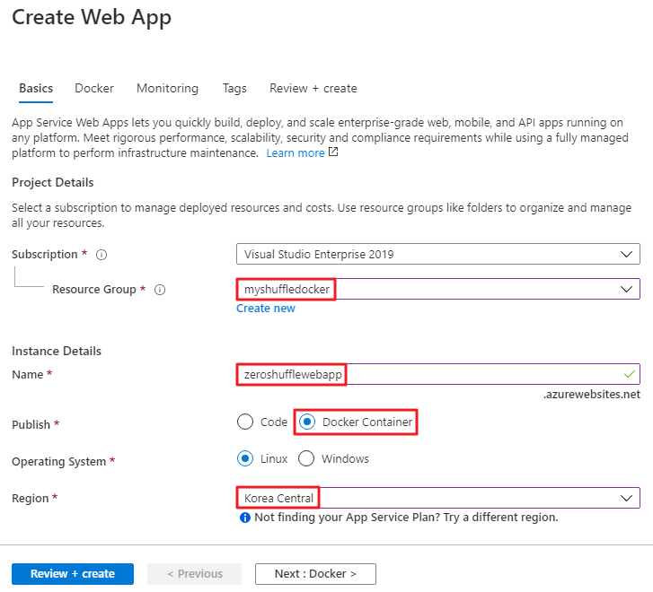Focus the Name input field

click(437, 374)
